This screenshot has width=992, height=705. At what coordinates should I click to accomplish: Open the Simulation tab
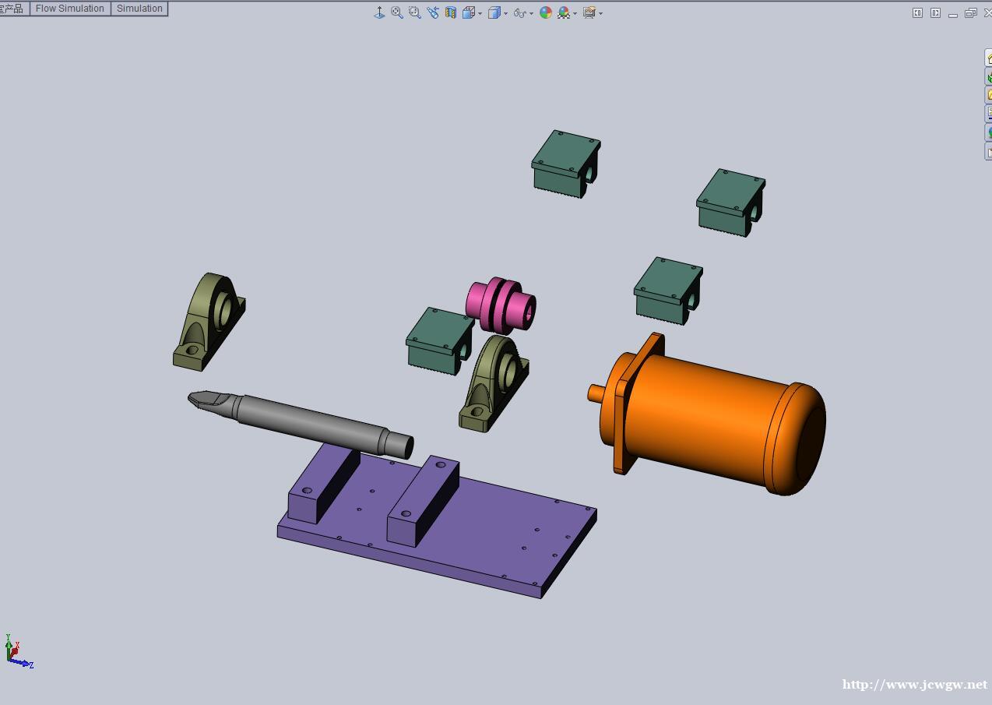(139, 9)
